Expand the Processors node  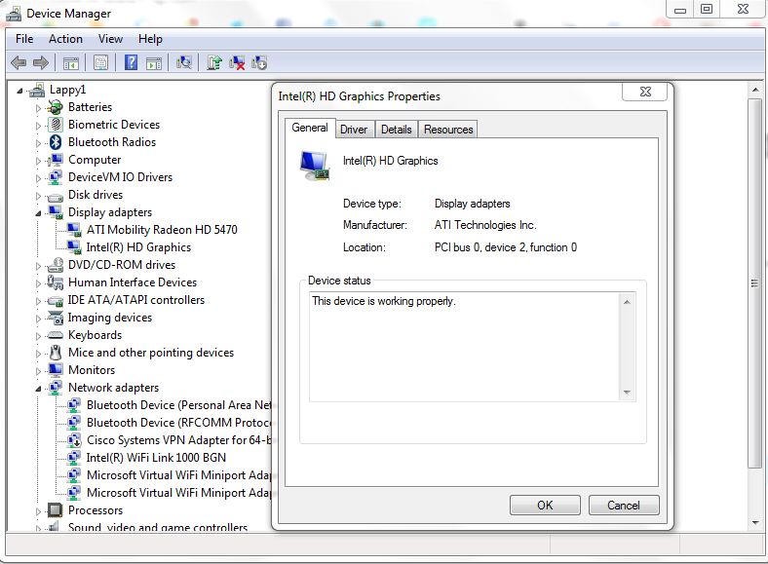(x=38, y=511)
